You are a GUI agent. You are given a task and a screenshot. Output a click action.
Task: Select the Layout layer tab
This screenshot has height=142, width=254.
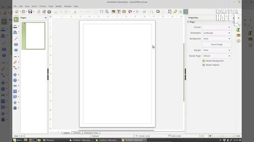[x=66, y=133]
